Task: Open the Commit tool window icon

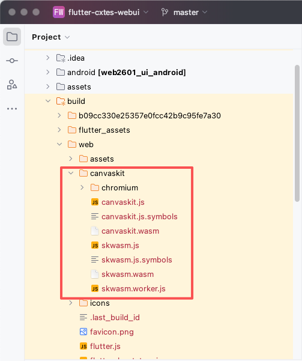Action: point(12,61)
